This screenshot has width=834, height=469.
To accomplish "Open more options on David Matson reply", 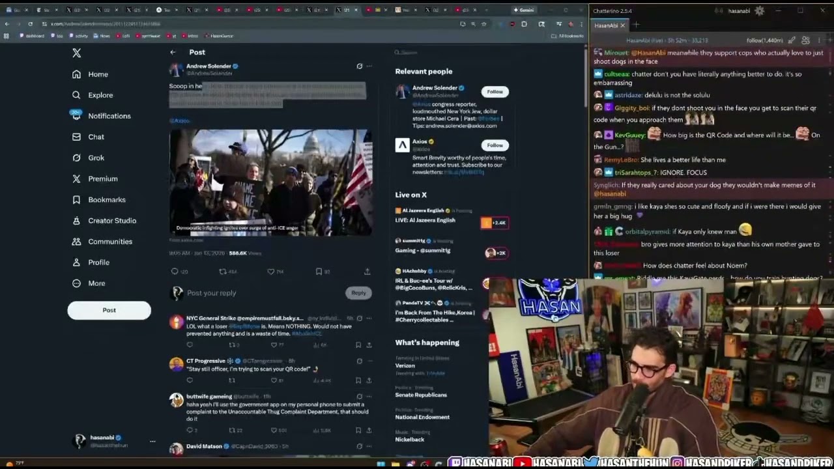I will [x=369, y=446].
